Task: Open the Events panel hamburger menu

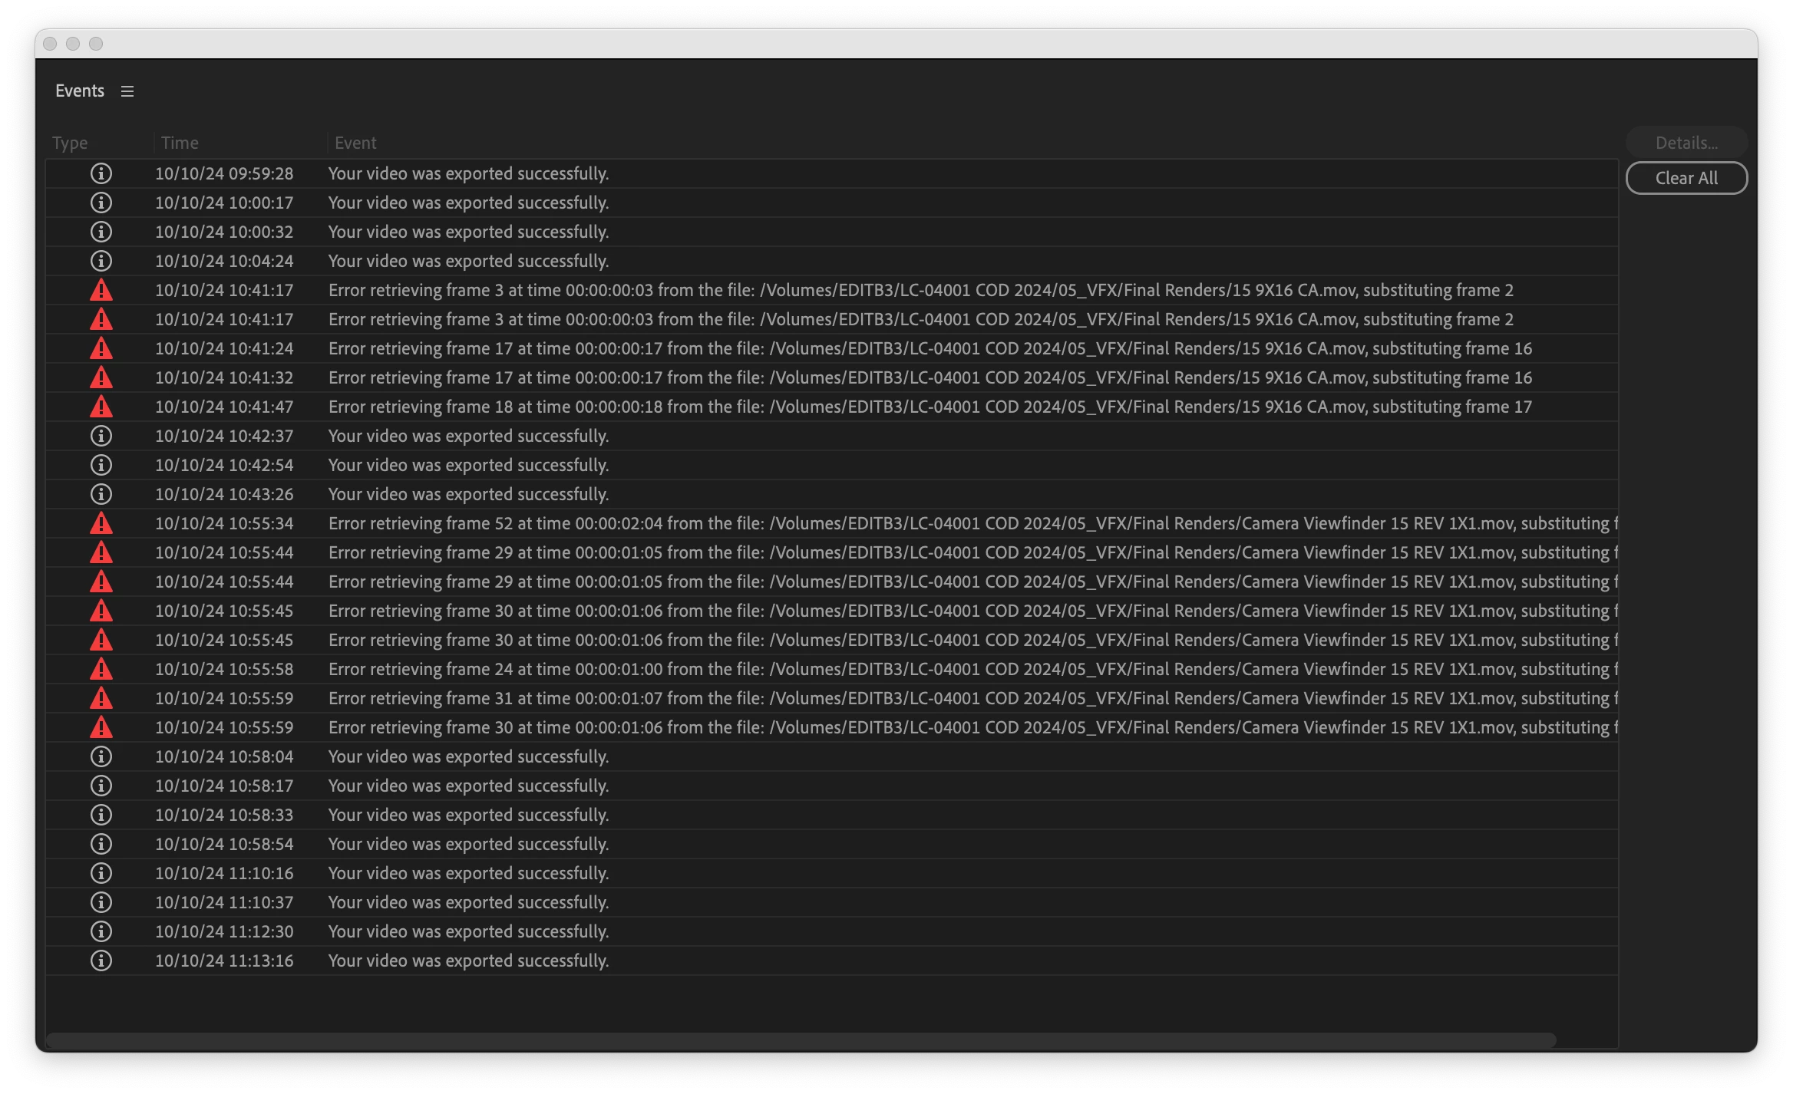Action: (127, 91)
